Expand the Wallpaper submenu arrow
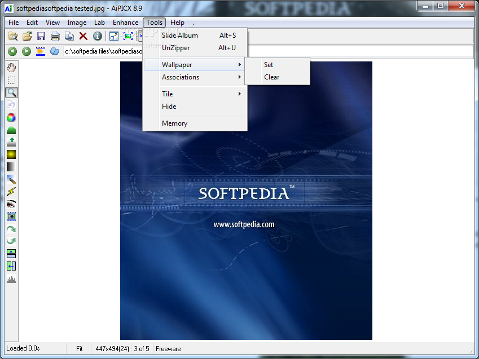 [239, 65]
